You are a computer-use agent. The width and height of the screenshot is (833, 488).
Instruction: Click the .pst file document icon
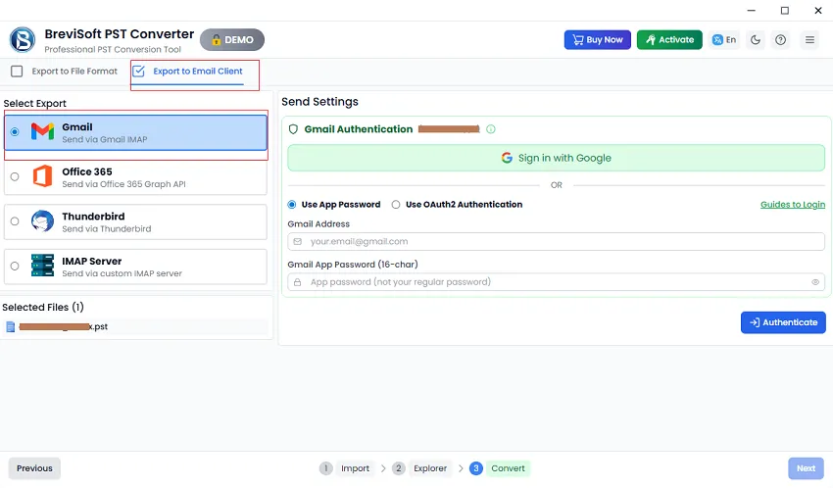(x=10, y=326)
